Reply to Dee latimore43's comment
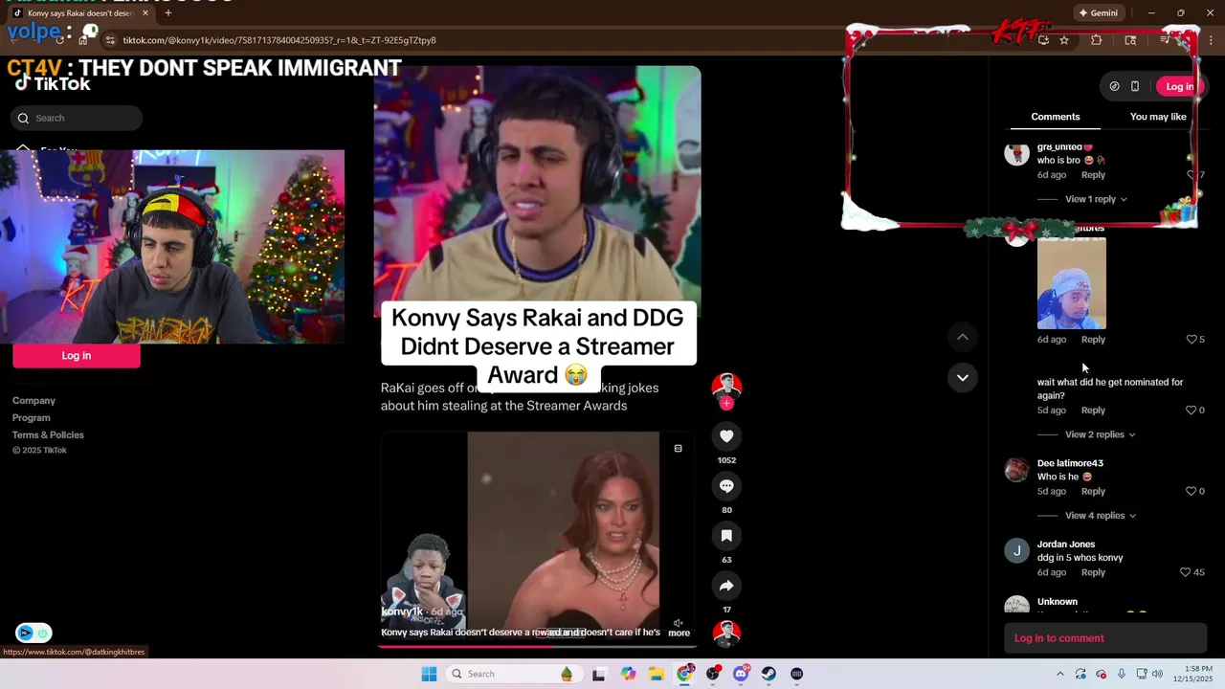The image size is (1225, 689). click(x=1093, y=492)
